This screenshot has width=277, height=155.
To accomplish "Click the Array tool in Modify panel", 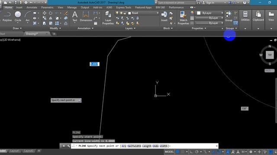I will (x=57, y=23).
